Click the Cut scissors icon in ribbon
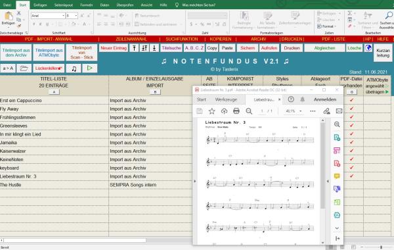Screen dimensions: 394x250 (x=19, y=13)
